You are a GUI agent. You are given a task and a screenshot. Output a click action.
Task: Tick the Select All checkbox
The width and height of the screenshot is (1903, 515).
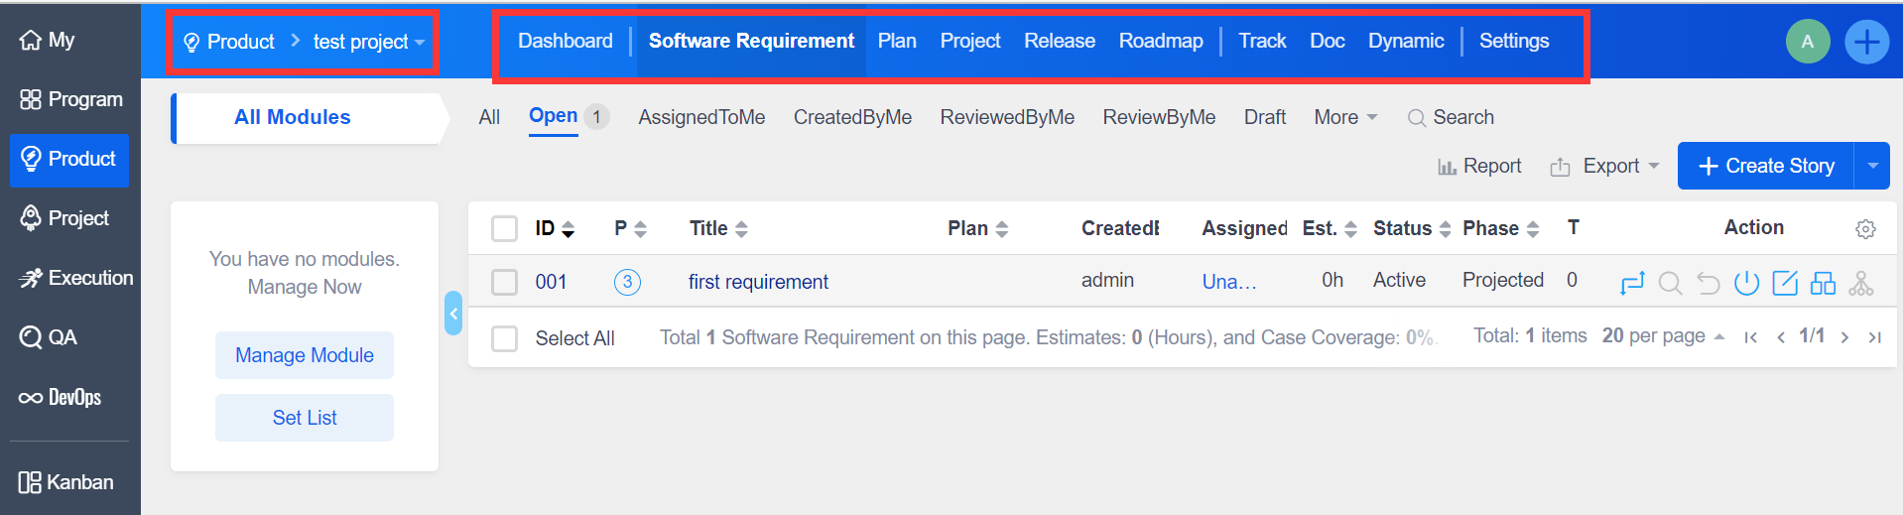coord(505,338)
